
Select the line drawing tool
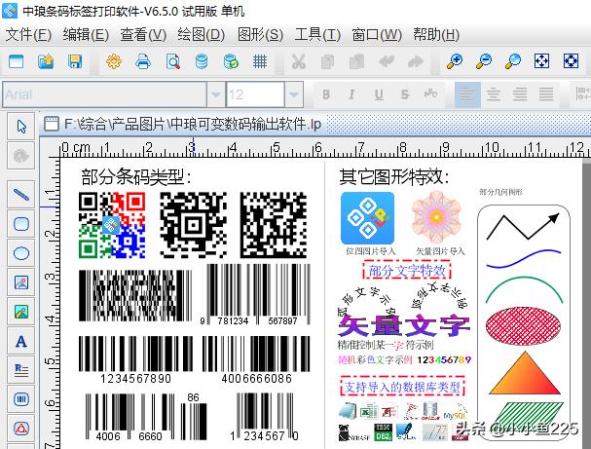pos(21,194)
